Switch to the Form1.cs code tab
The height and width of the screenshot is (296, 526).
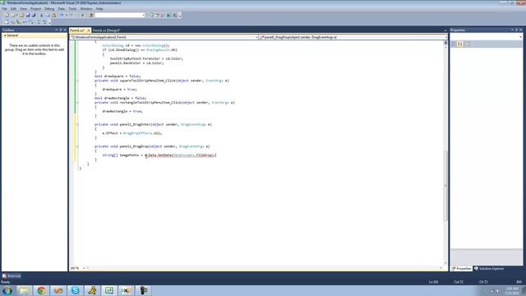click(77, 30)
